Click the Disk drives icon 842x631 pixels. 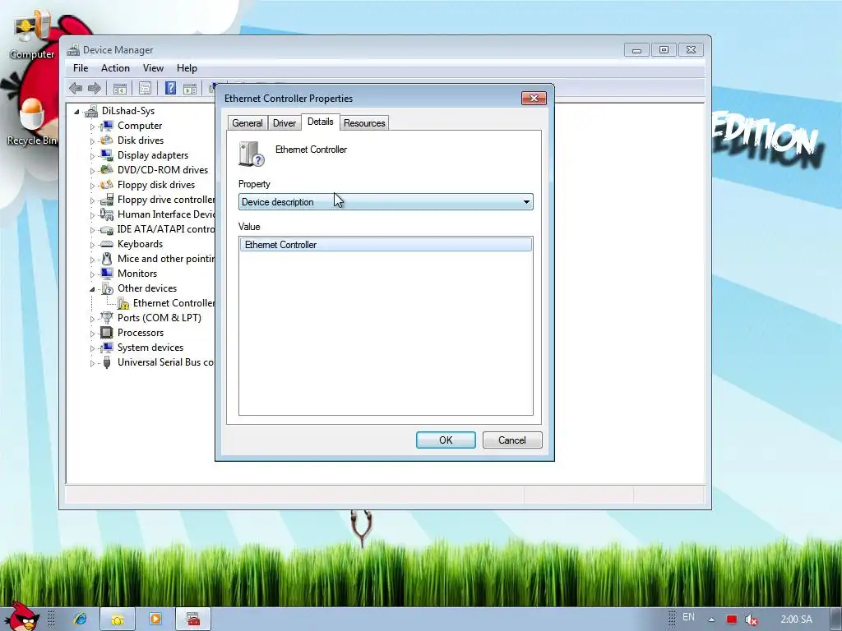(x=107, y=140)
